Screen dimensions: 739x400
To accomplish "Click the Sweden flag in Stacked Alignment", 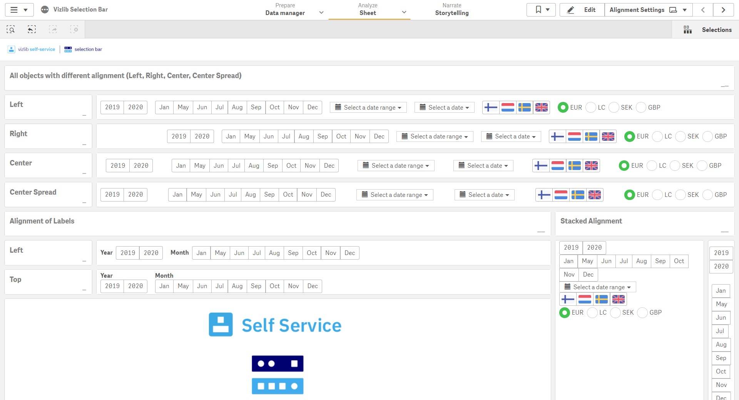I will (x=602, y=299).
